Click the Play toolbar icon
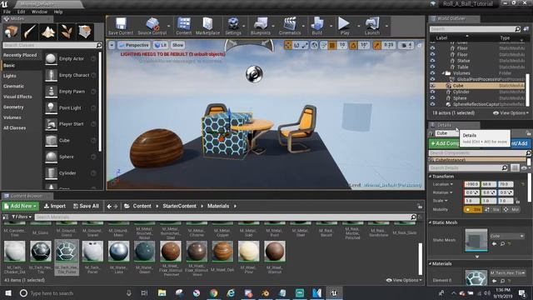This screenshot has height=300, width=533. click(x=344, y=26)
